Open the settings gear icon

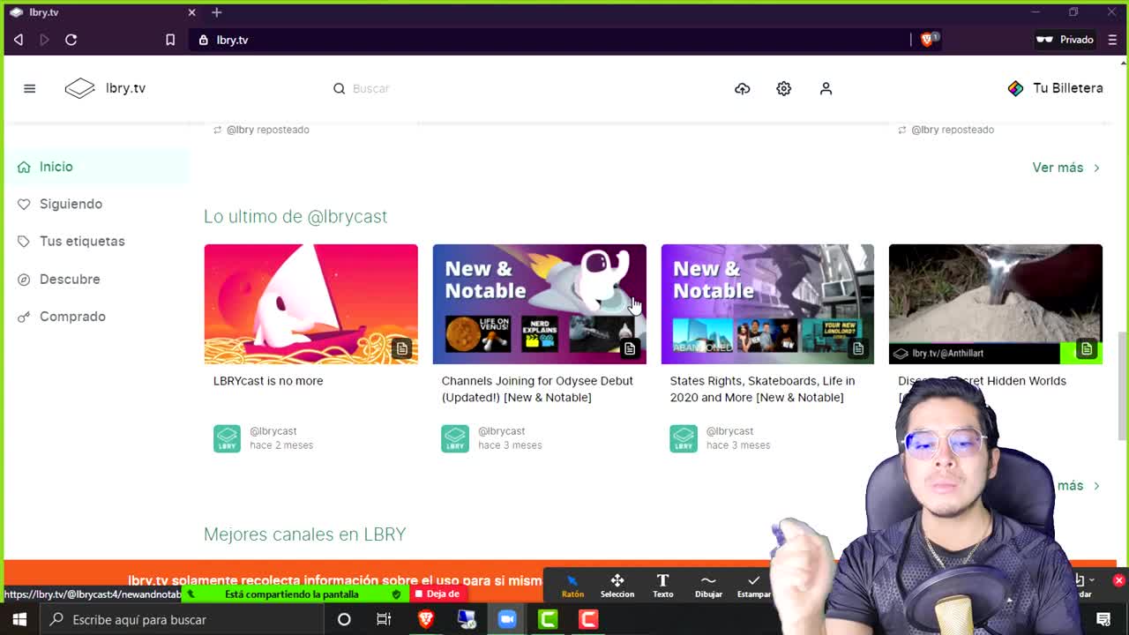click(x=783, y=88)
